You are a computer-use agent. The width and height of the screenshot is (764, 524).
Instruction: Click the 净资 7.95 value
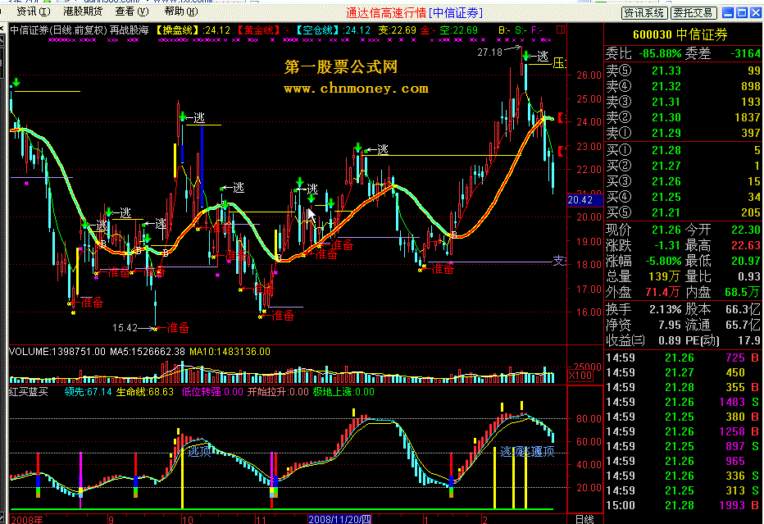670,325
